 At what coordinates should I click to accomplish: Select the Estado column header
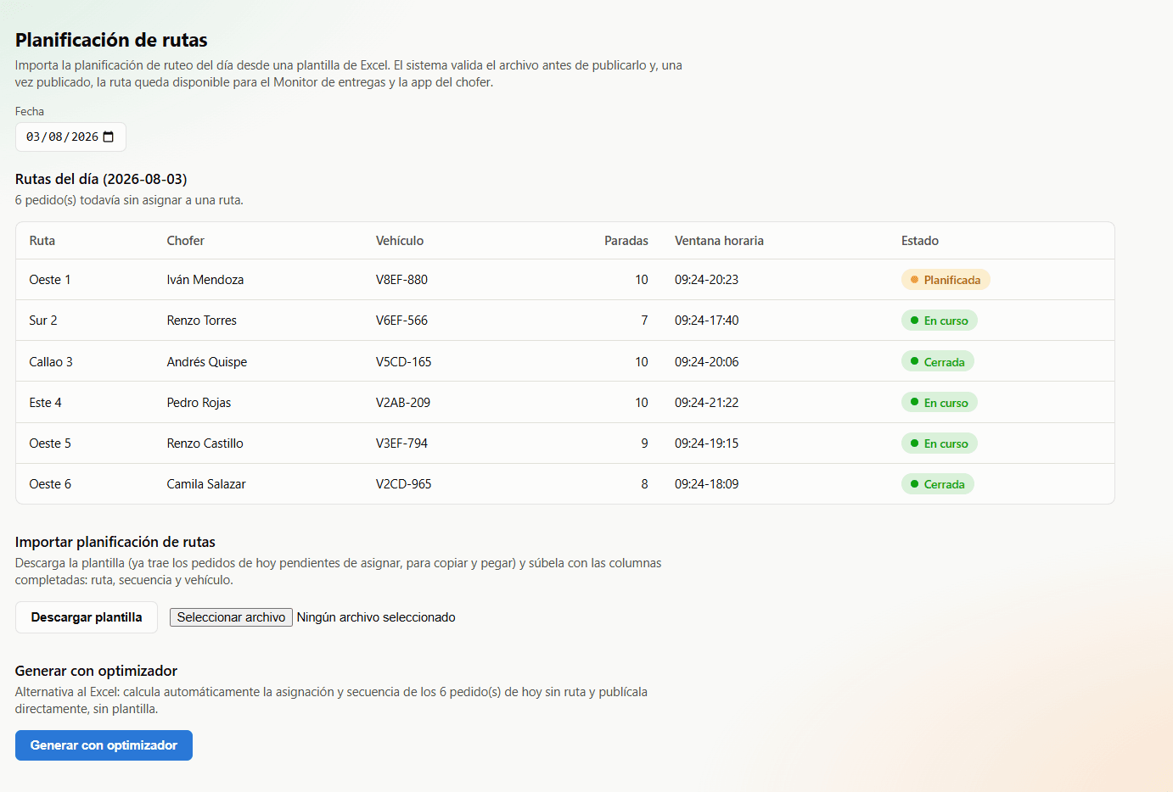920,241
